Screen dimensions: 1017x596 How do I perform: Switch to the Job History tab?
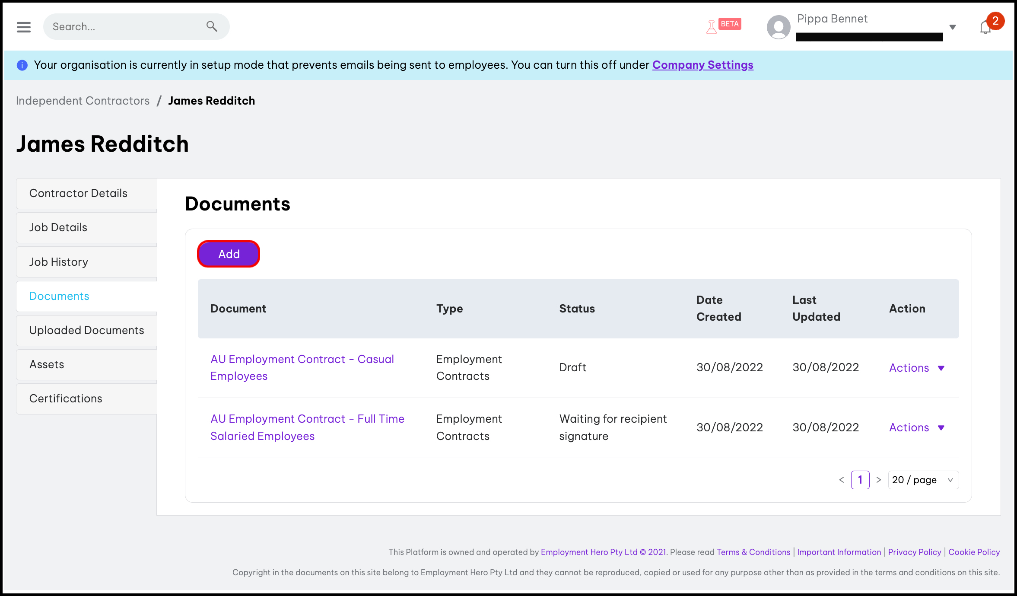(x=59, y=262)
